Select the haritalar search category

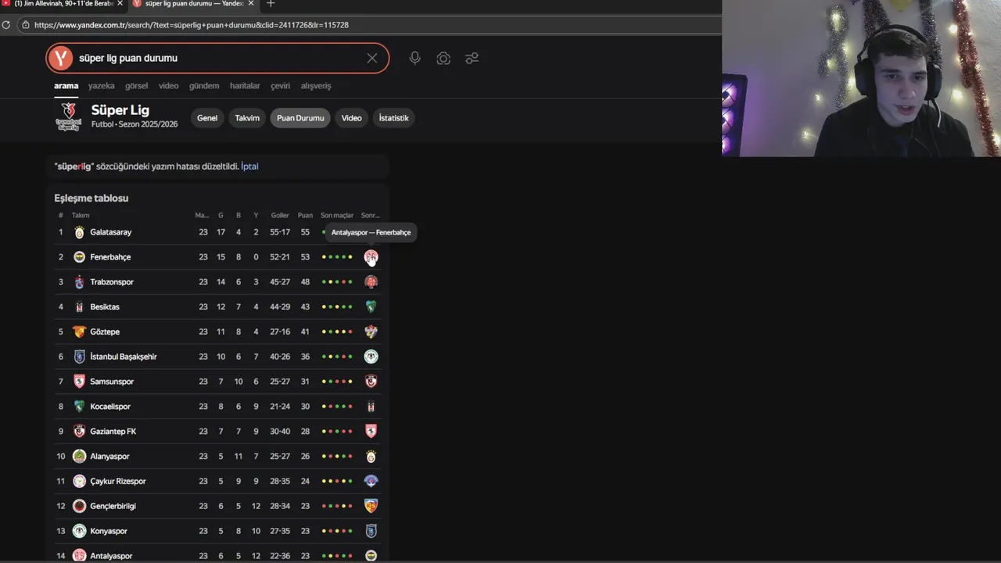coord(245,86)
